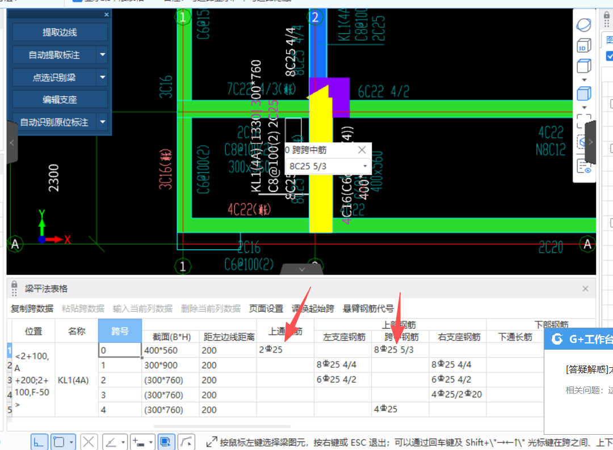
Task: Expand the dropdown under shaded cube icon
Action: 584,107
